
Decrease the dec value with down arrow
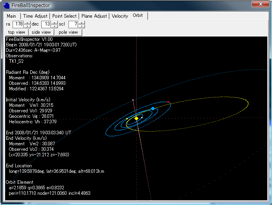54,26
